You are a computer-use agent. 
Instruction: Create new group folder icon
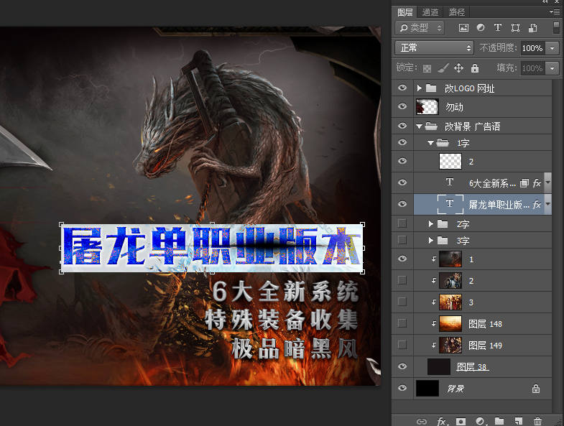pyautogui.click(x=499, y=421)
